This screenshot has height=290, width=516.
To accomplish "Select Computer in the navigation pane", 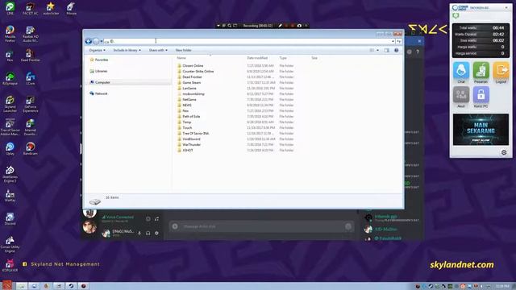I will [x=102, y=82].
